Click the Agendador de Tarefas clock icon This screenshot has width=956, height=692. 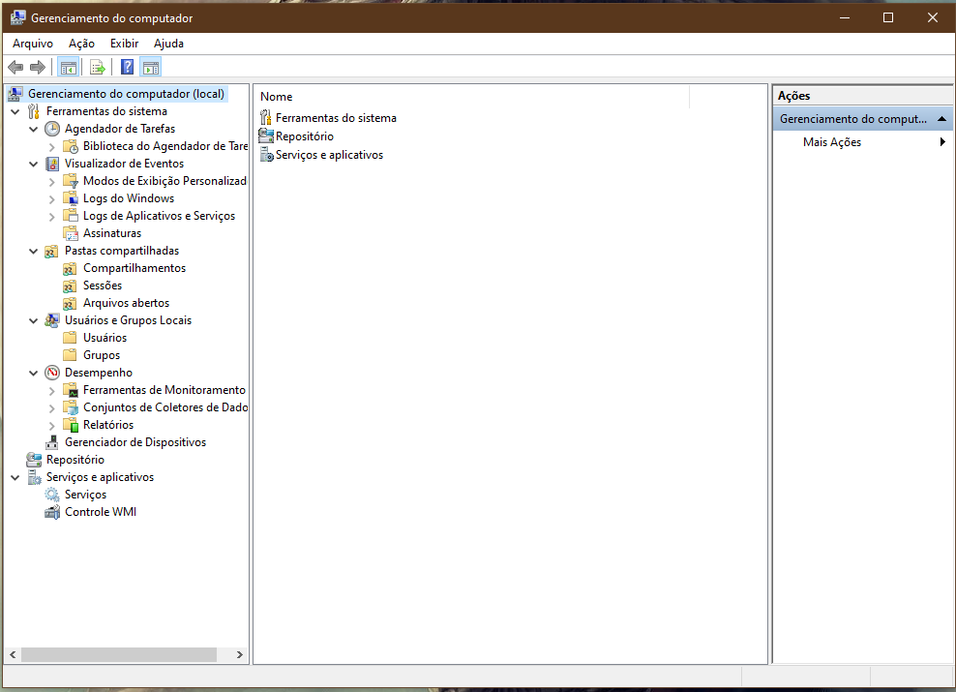point(52,129)
